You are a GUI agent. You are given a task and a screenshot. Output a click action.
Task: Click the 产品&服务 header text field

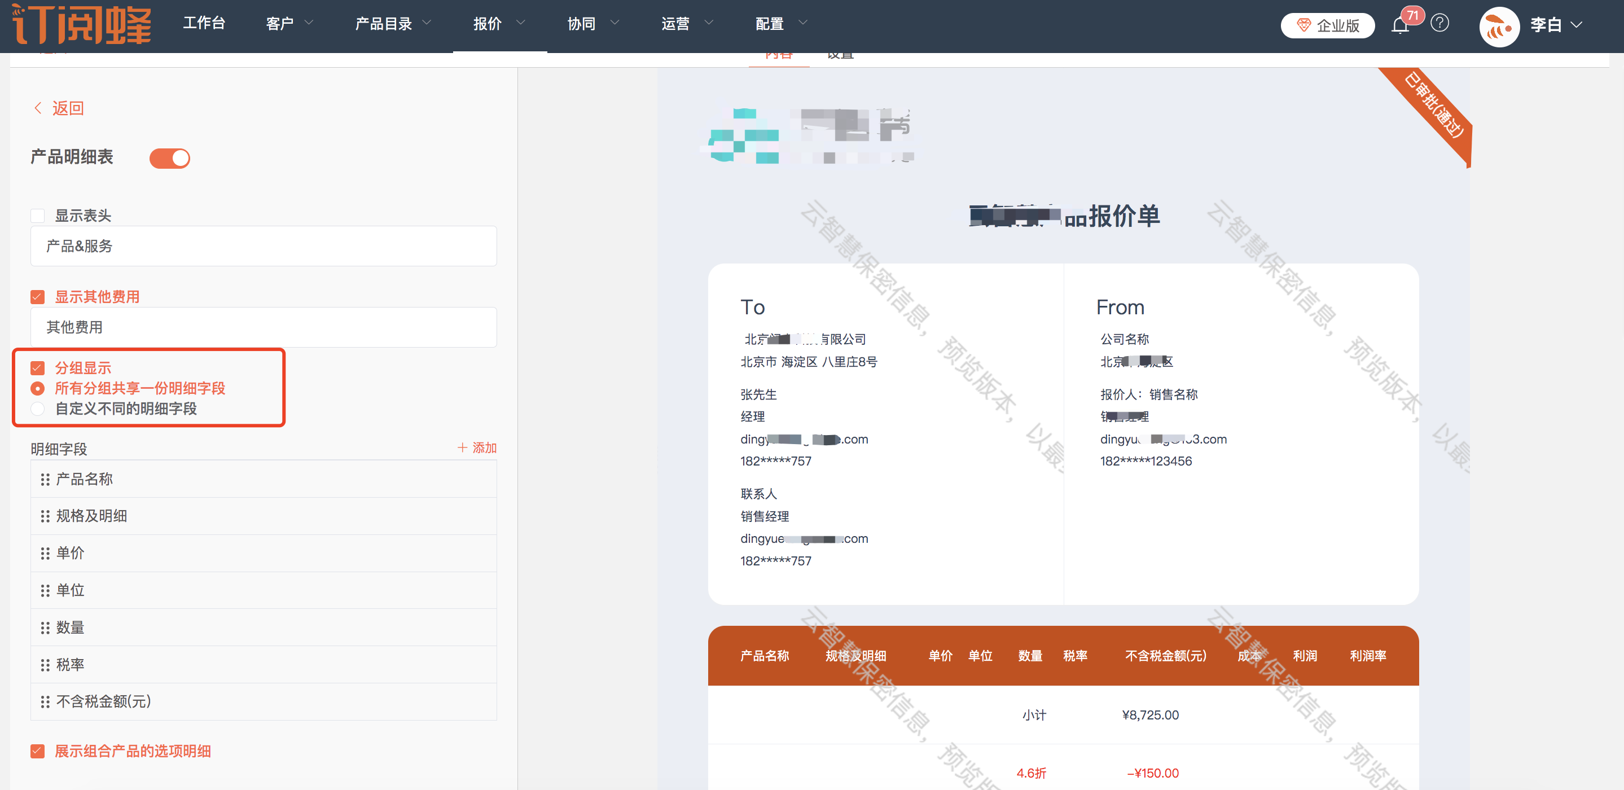[x=264, y=247]
